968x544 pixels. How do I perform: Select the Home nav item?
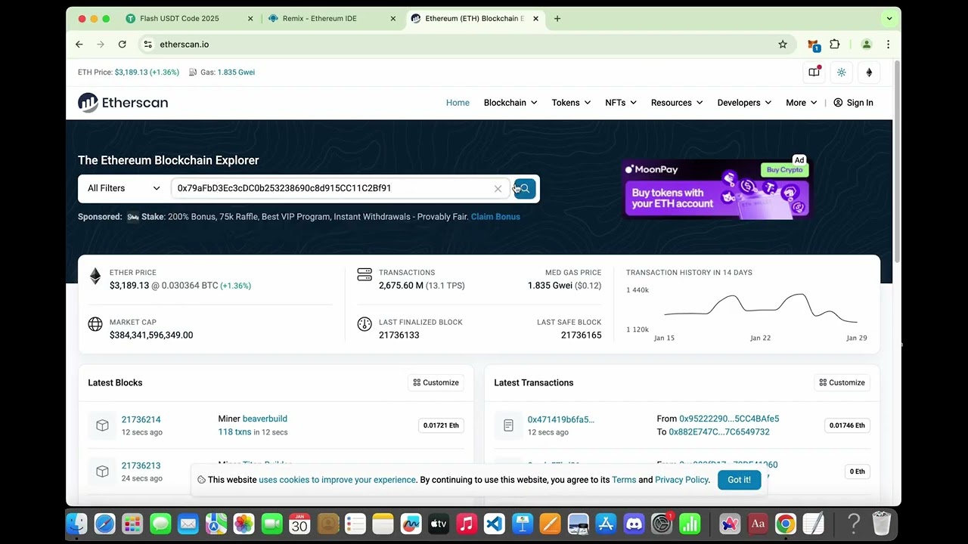[458, 103]
